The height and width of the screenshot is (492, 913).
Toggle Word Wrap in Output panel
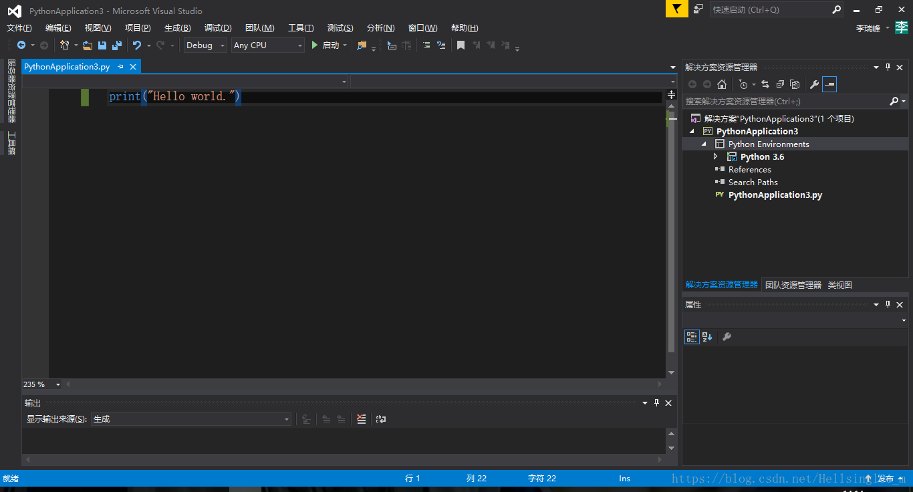pyautogui.click(x=381, y=419)
